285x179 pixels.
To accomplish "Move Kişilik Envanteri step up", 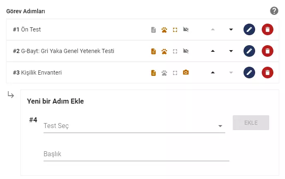I will coord(213,73).
